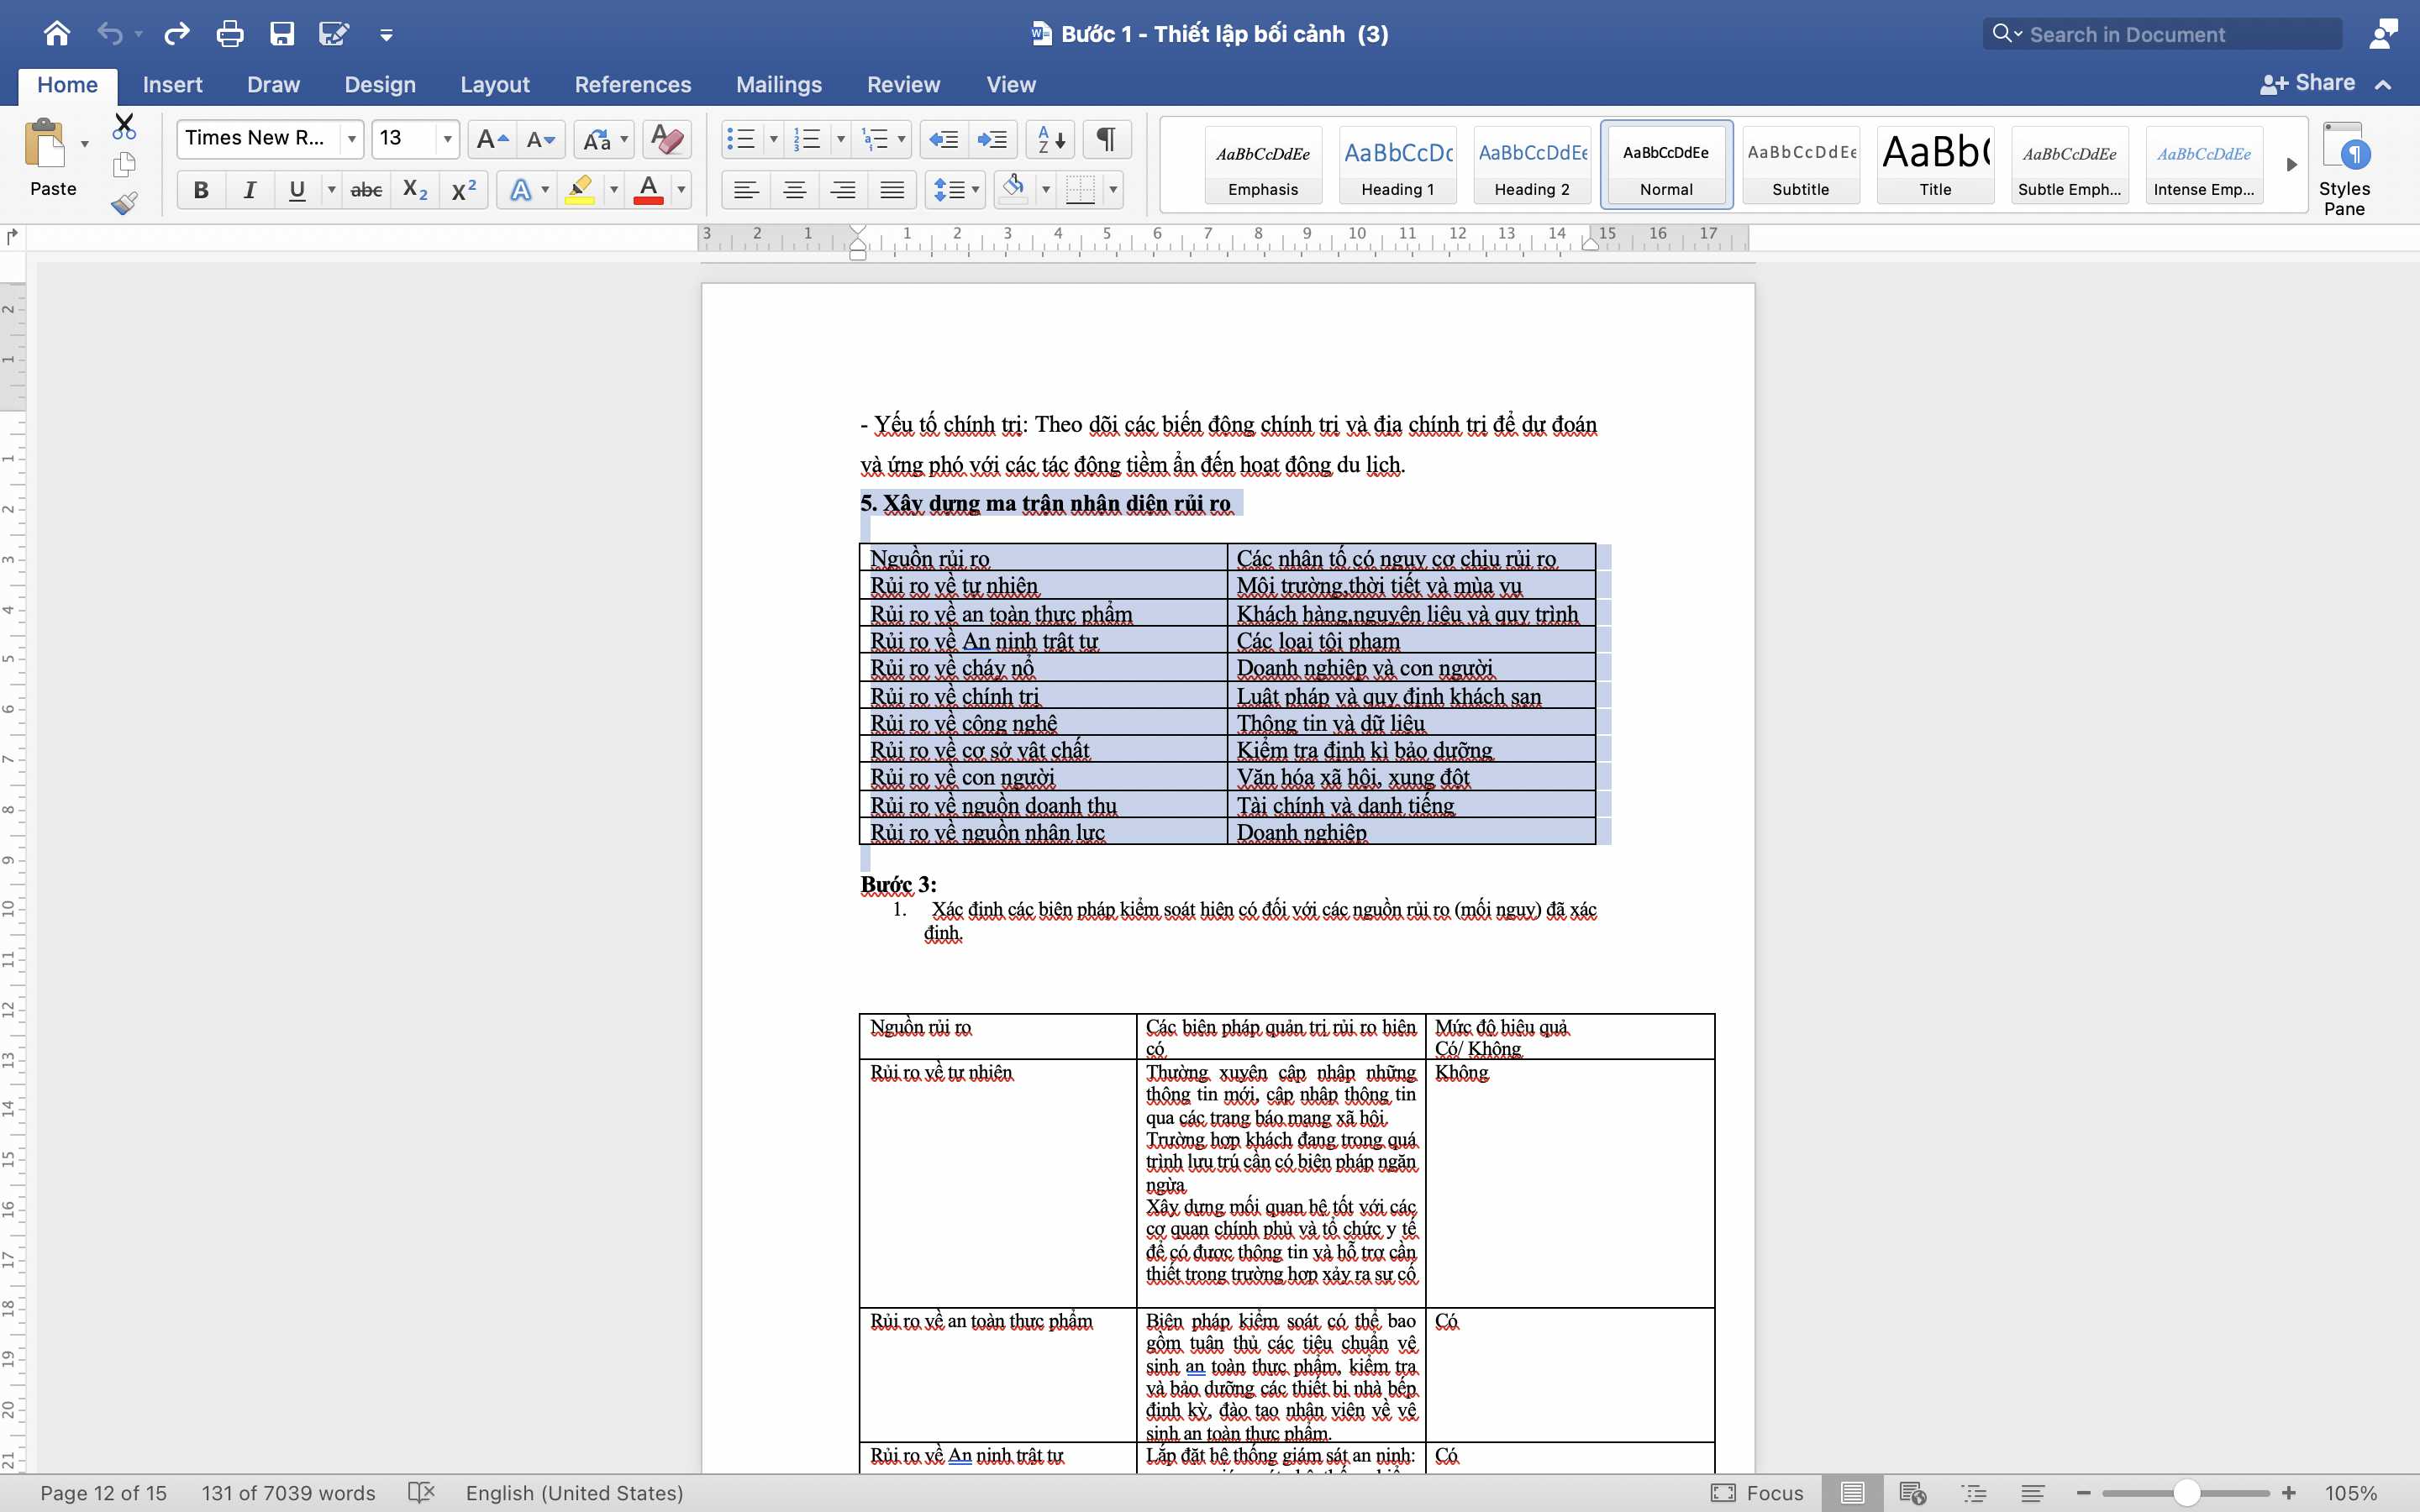Save the document with floppy icon
The image size is (2420, 1512).
pos(282,34)
